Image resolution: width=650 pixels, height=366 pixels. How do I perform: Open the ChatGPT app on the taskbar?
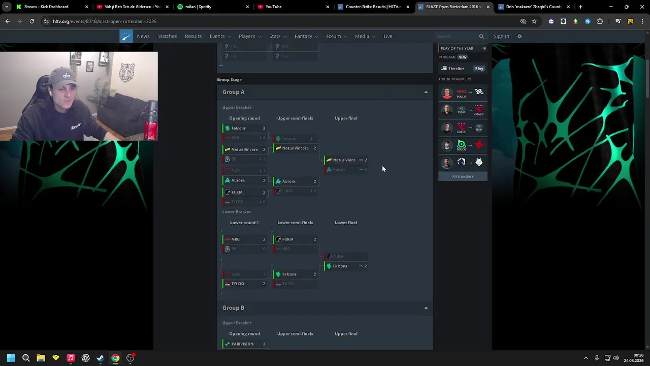pyautogui.click(x=85, y=358)
